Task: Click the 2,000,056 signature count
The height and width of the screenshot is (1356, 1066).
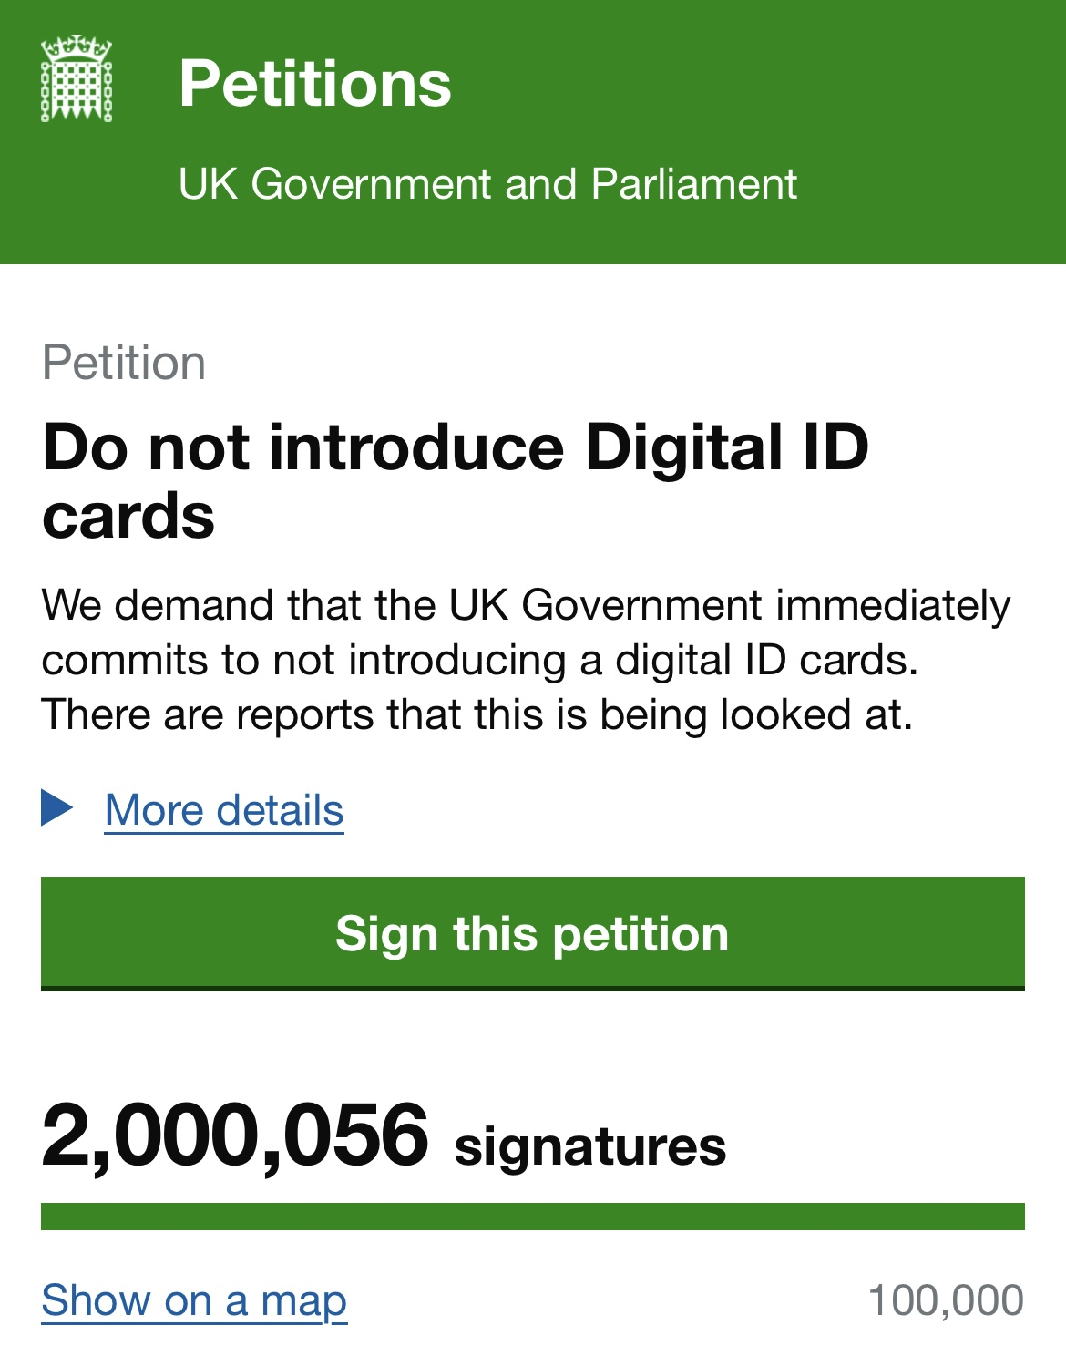Action: (x=234, y=1135)
